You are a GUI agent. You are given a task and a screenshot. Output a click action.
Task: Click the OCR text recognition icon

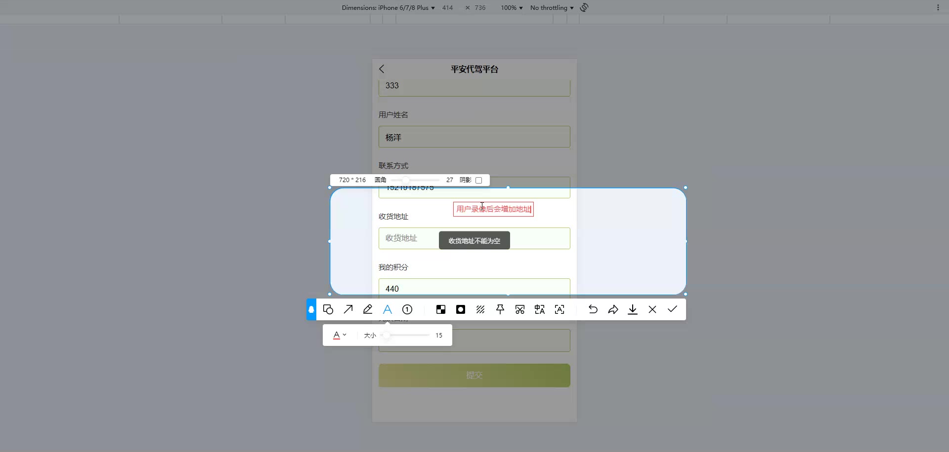pyautogui.click(x=560, y=309)
